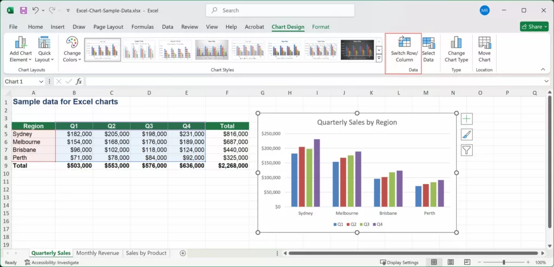
Task: Expand the formula bar chevron
Action: coord(546,82)
